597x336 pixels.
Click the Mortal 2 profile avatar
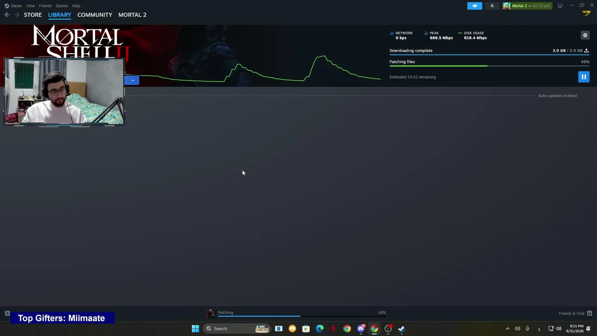coord(507,6)
